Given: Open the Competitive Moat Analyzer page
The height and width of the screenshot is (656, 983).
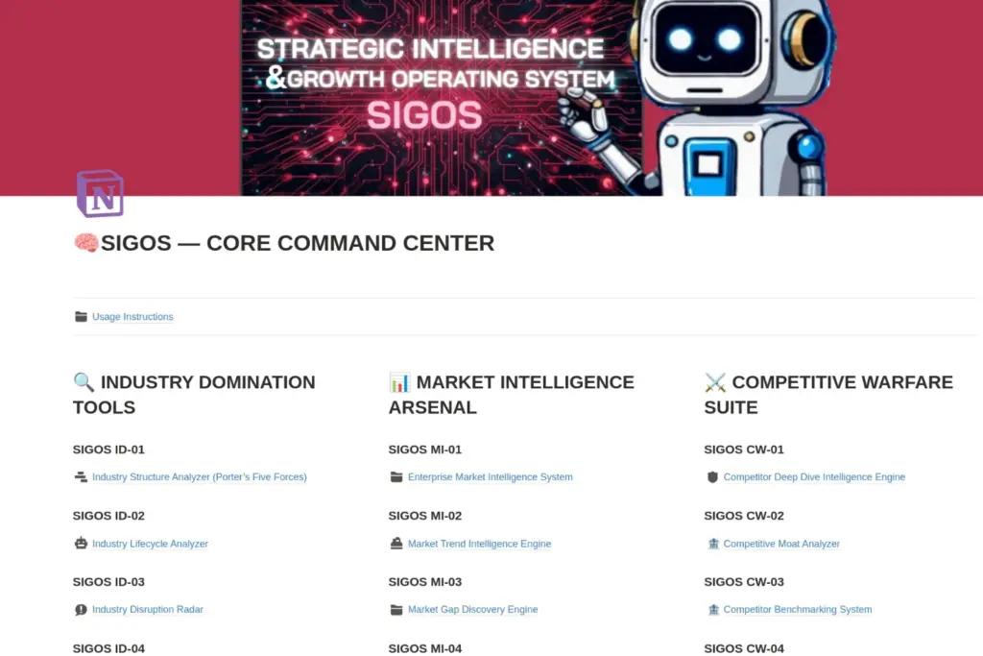Looking at the screenshot, I should tap(781, 543).
